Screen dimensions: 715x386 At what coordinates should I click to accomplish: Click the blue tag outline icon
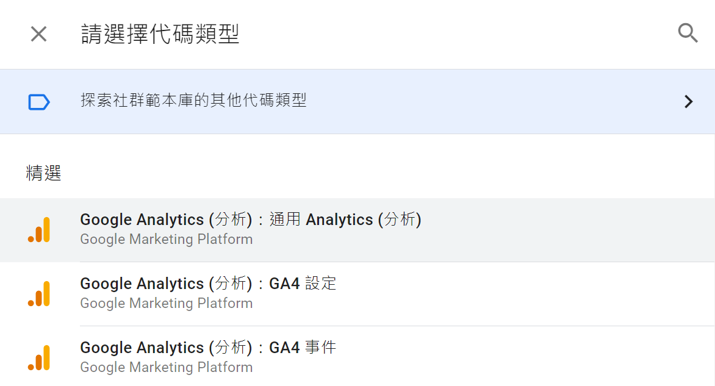click(x=39, y=102)
